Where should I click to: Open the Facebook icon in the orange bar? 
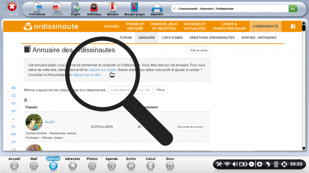point(293,27)
